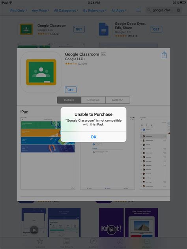Open the Top Charts tab icon

[x=66, y=243]
